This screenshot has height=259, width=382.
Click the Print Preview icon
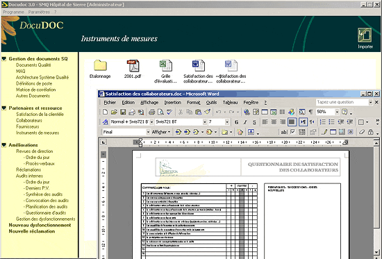pos(160,112)
